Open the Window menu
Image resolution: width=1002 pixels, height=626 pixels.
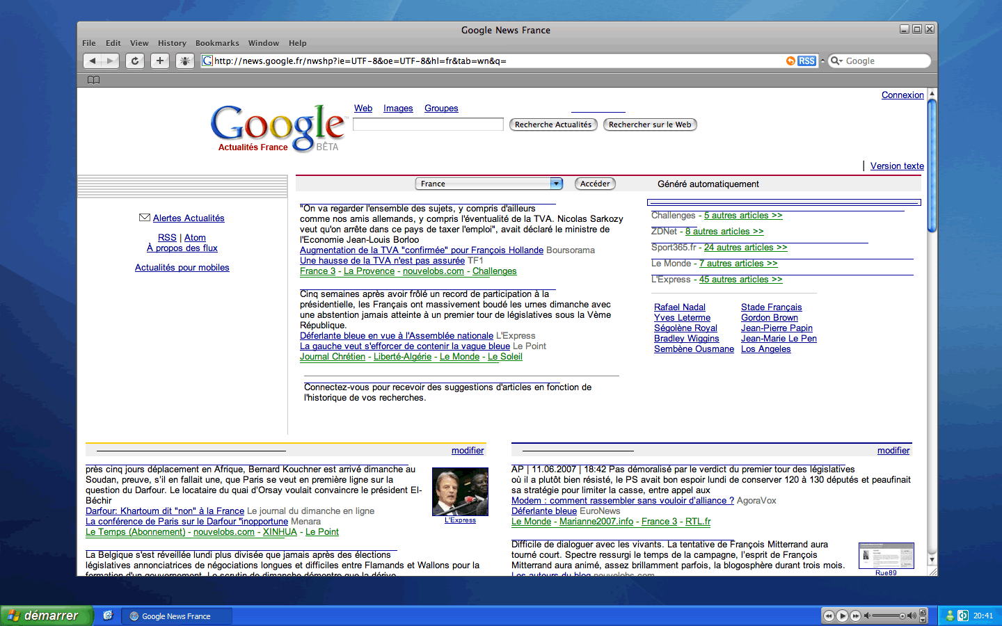pyautogui.click(x=264, y=43)
